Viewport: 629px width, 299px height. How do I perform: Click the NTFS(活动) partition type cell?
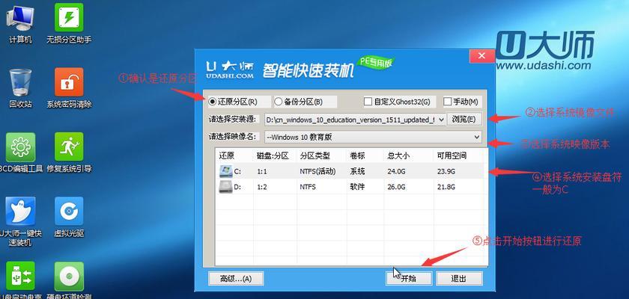[x=317, y=171]
